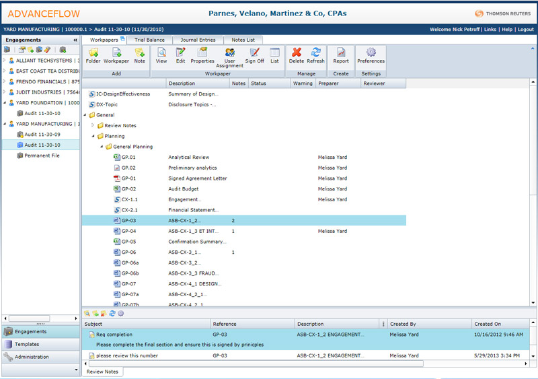Open User Assignment for the workpaper

point(229,57)
